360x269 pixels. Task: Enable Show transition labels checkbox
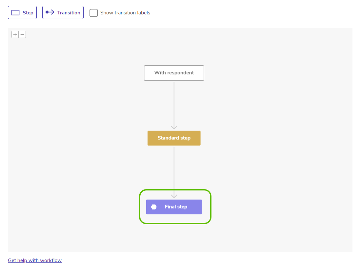point(93,13)
